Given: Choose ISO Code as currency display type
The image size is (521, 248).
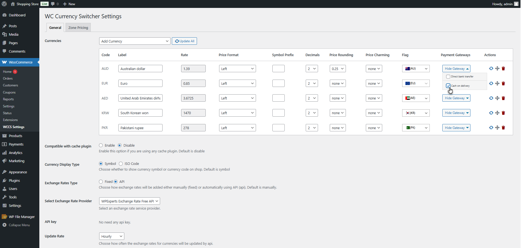Looking at the screenshot, I should pyautogui.click(x=121, y=164).
